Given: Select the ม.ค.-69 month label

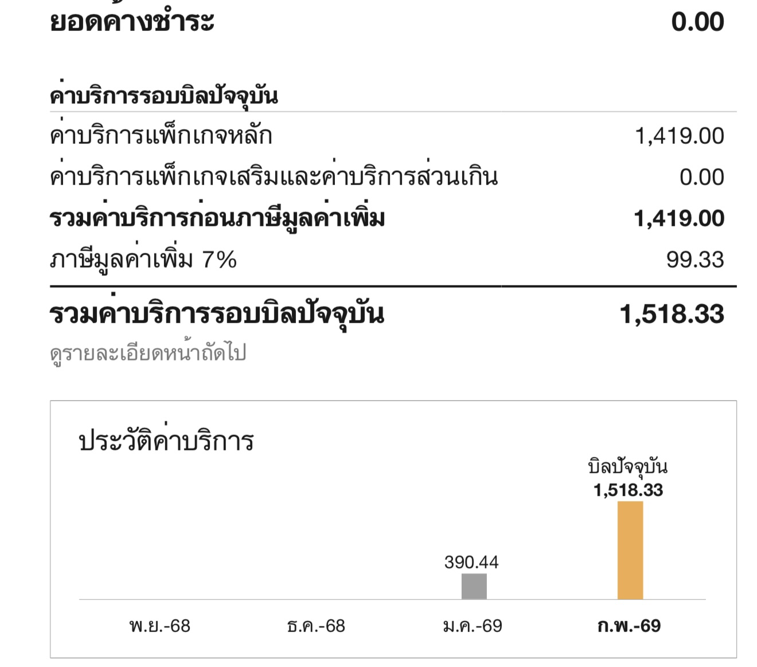Looking at the screenshot, I should click(473, 625).
